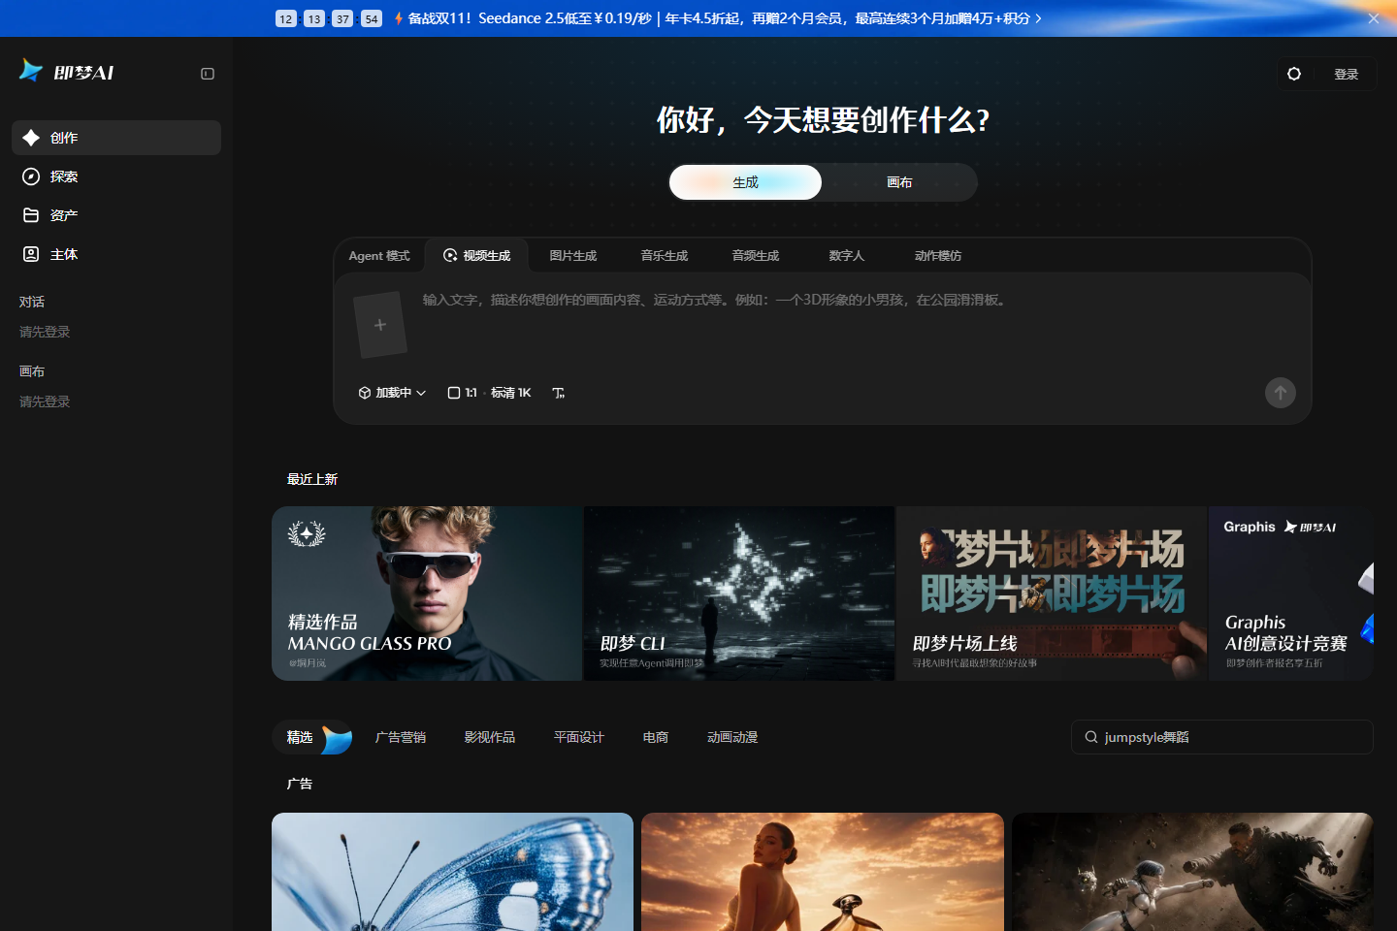Click the search magnifier icon
1397x931 pixels.
tap(1091, 737)
